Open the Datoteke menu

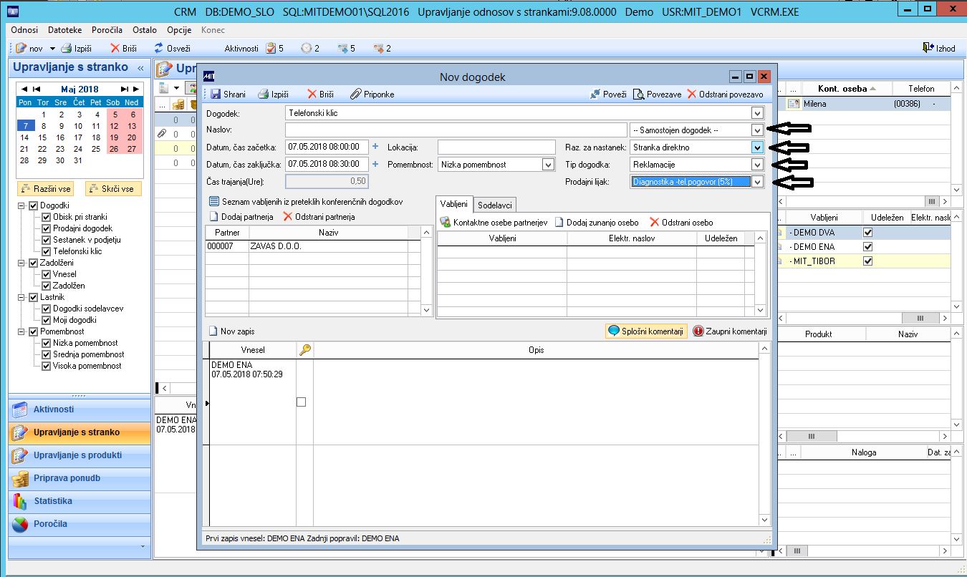point(65,30)
